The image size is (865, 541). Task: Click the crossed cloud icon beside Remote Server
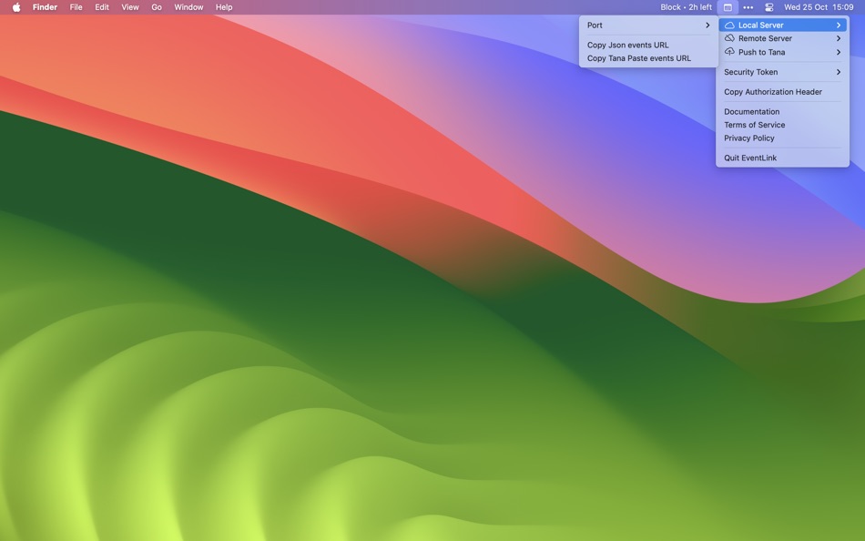point(729,38)
